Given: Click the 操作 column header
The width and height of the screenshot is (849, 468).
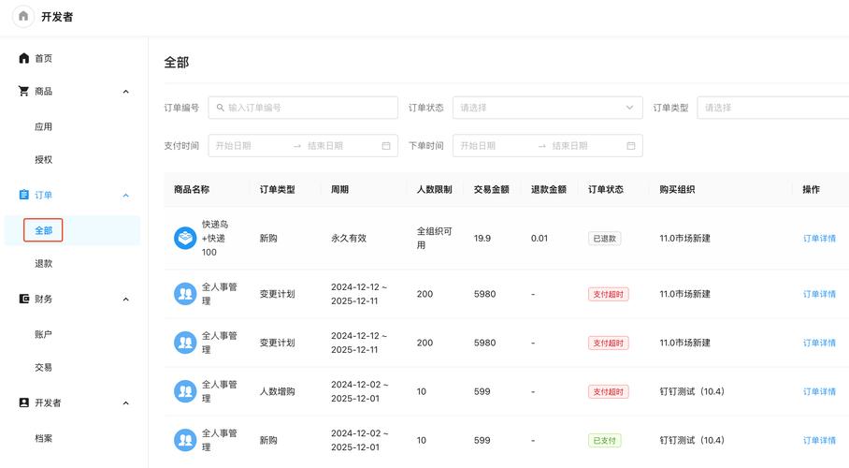Looking at the screenshot, I should 811,189.
